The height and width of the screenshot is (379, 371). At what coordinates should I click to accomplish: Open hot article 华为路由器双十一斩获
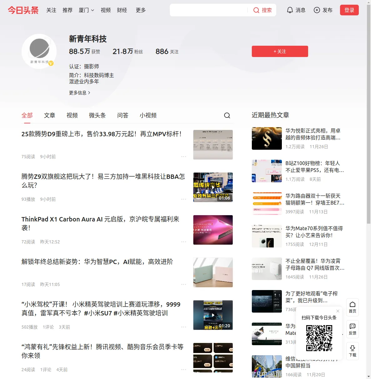315,199
